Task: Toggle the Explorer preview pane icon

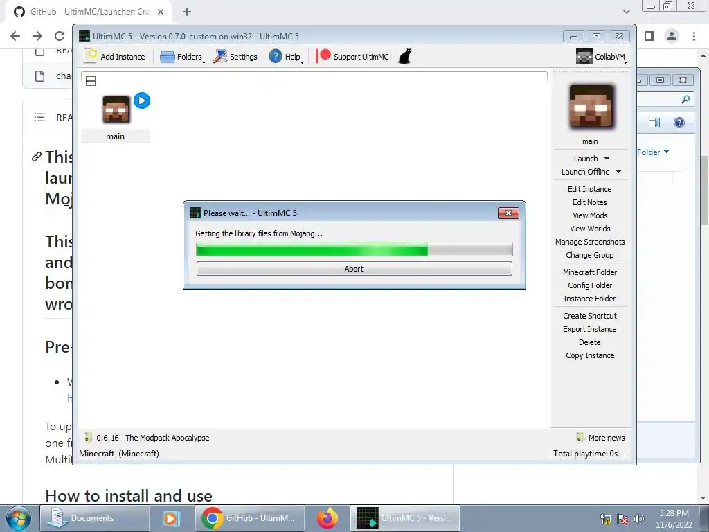Action: click(654, 123)
